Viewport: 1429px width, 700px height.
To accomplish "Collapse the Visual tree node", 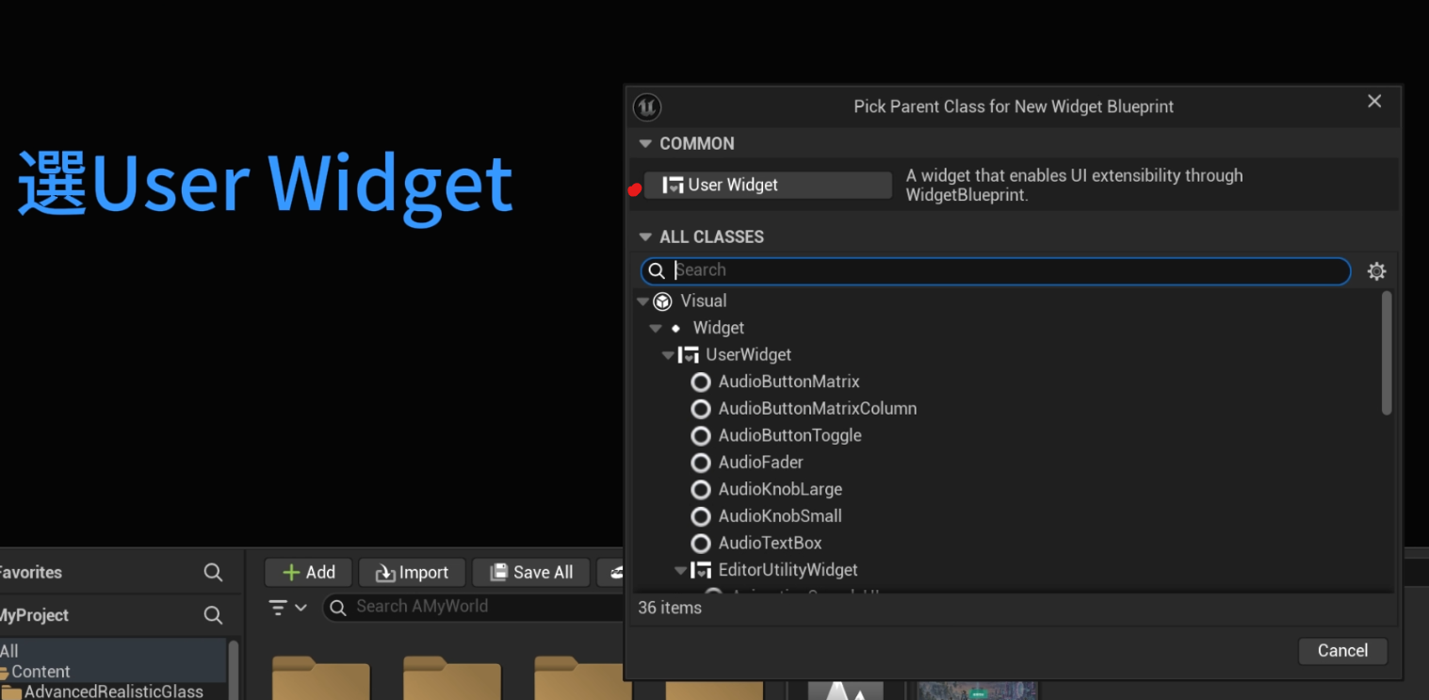I will 642,301.
